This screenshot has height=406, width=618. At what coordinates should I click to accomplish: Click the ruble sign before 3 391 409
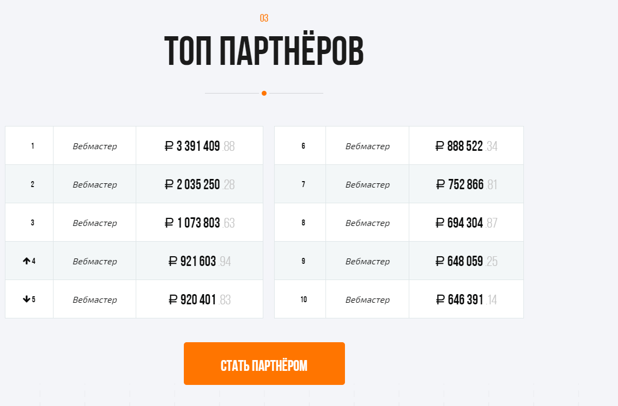pyautogui.click(x=169, y=147)
